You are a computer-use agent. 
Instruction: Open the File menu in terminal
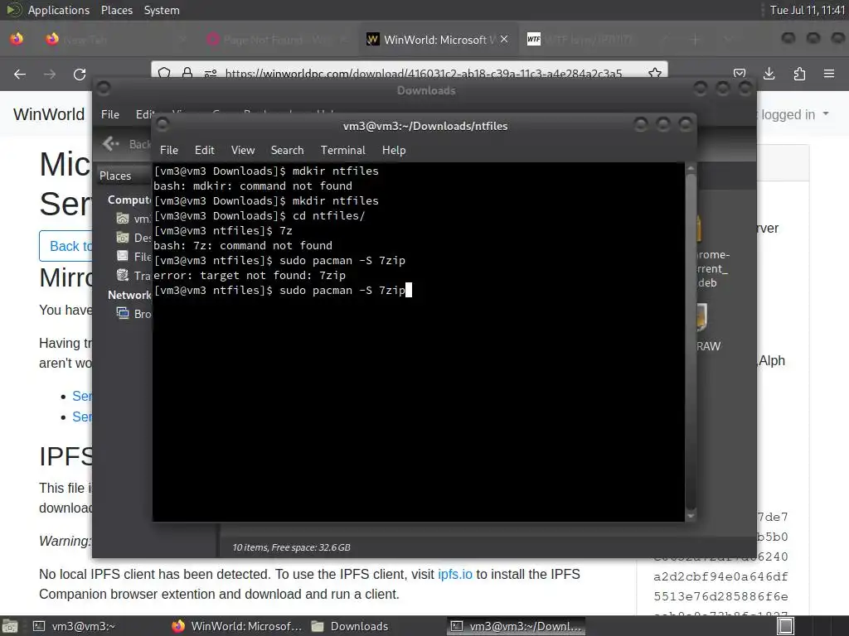tap(169, 151)
